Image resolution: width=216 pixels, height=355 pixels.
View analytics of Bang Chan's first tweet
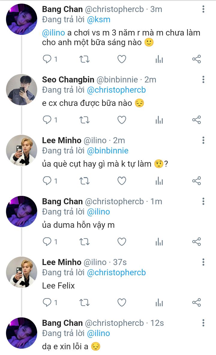159,59
